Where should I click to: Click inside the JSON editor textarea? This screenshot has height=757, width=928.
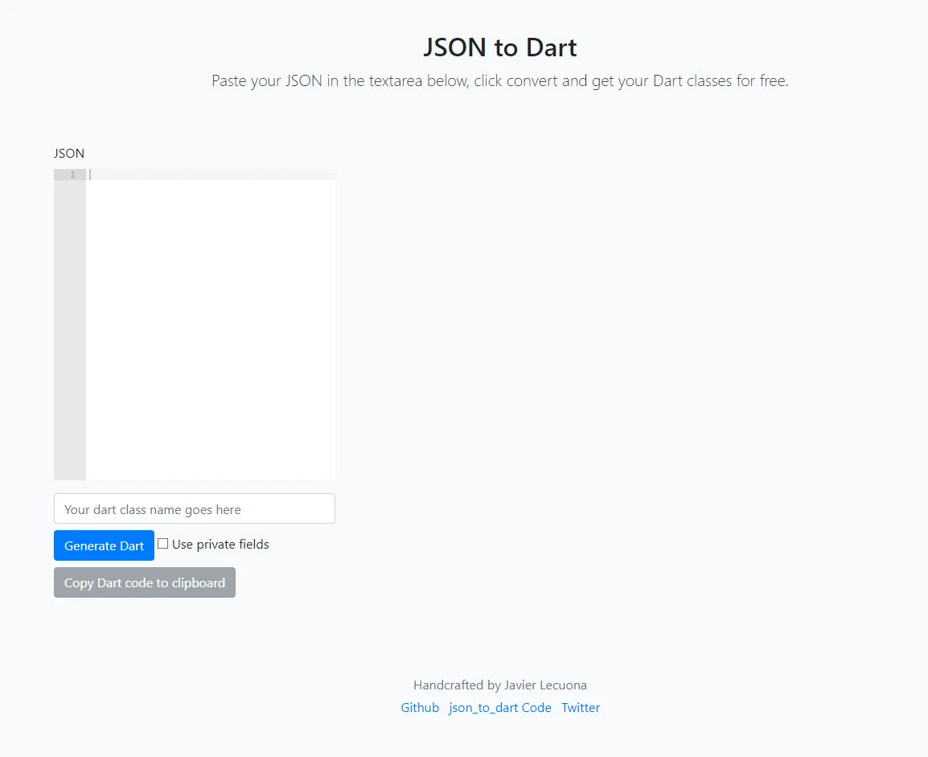click(x=209, y=322)
